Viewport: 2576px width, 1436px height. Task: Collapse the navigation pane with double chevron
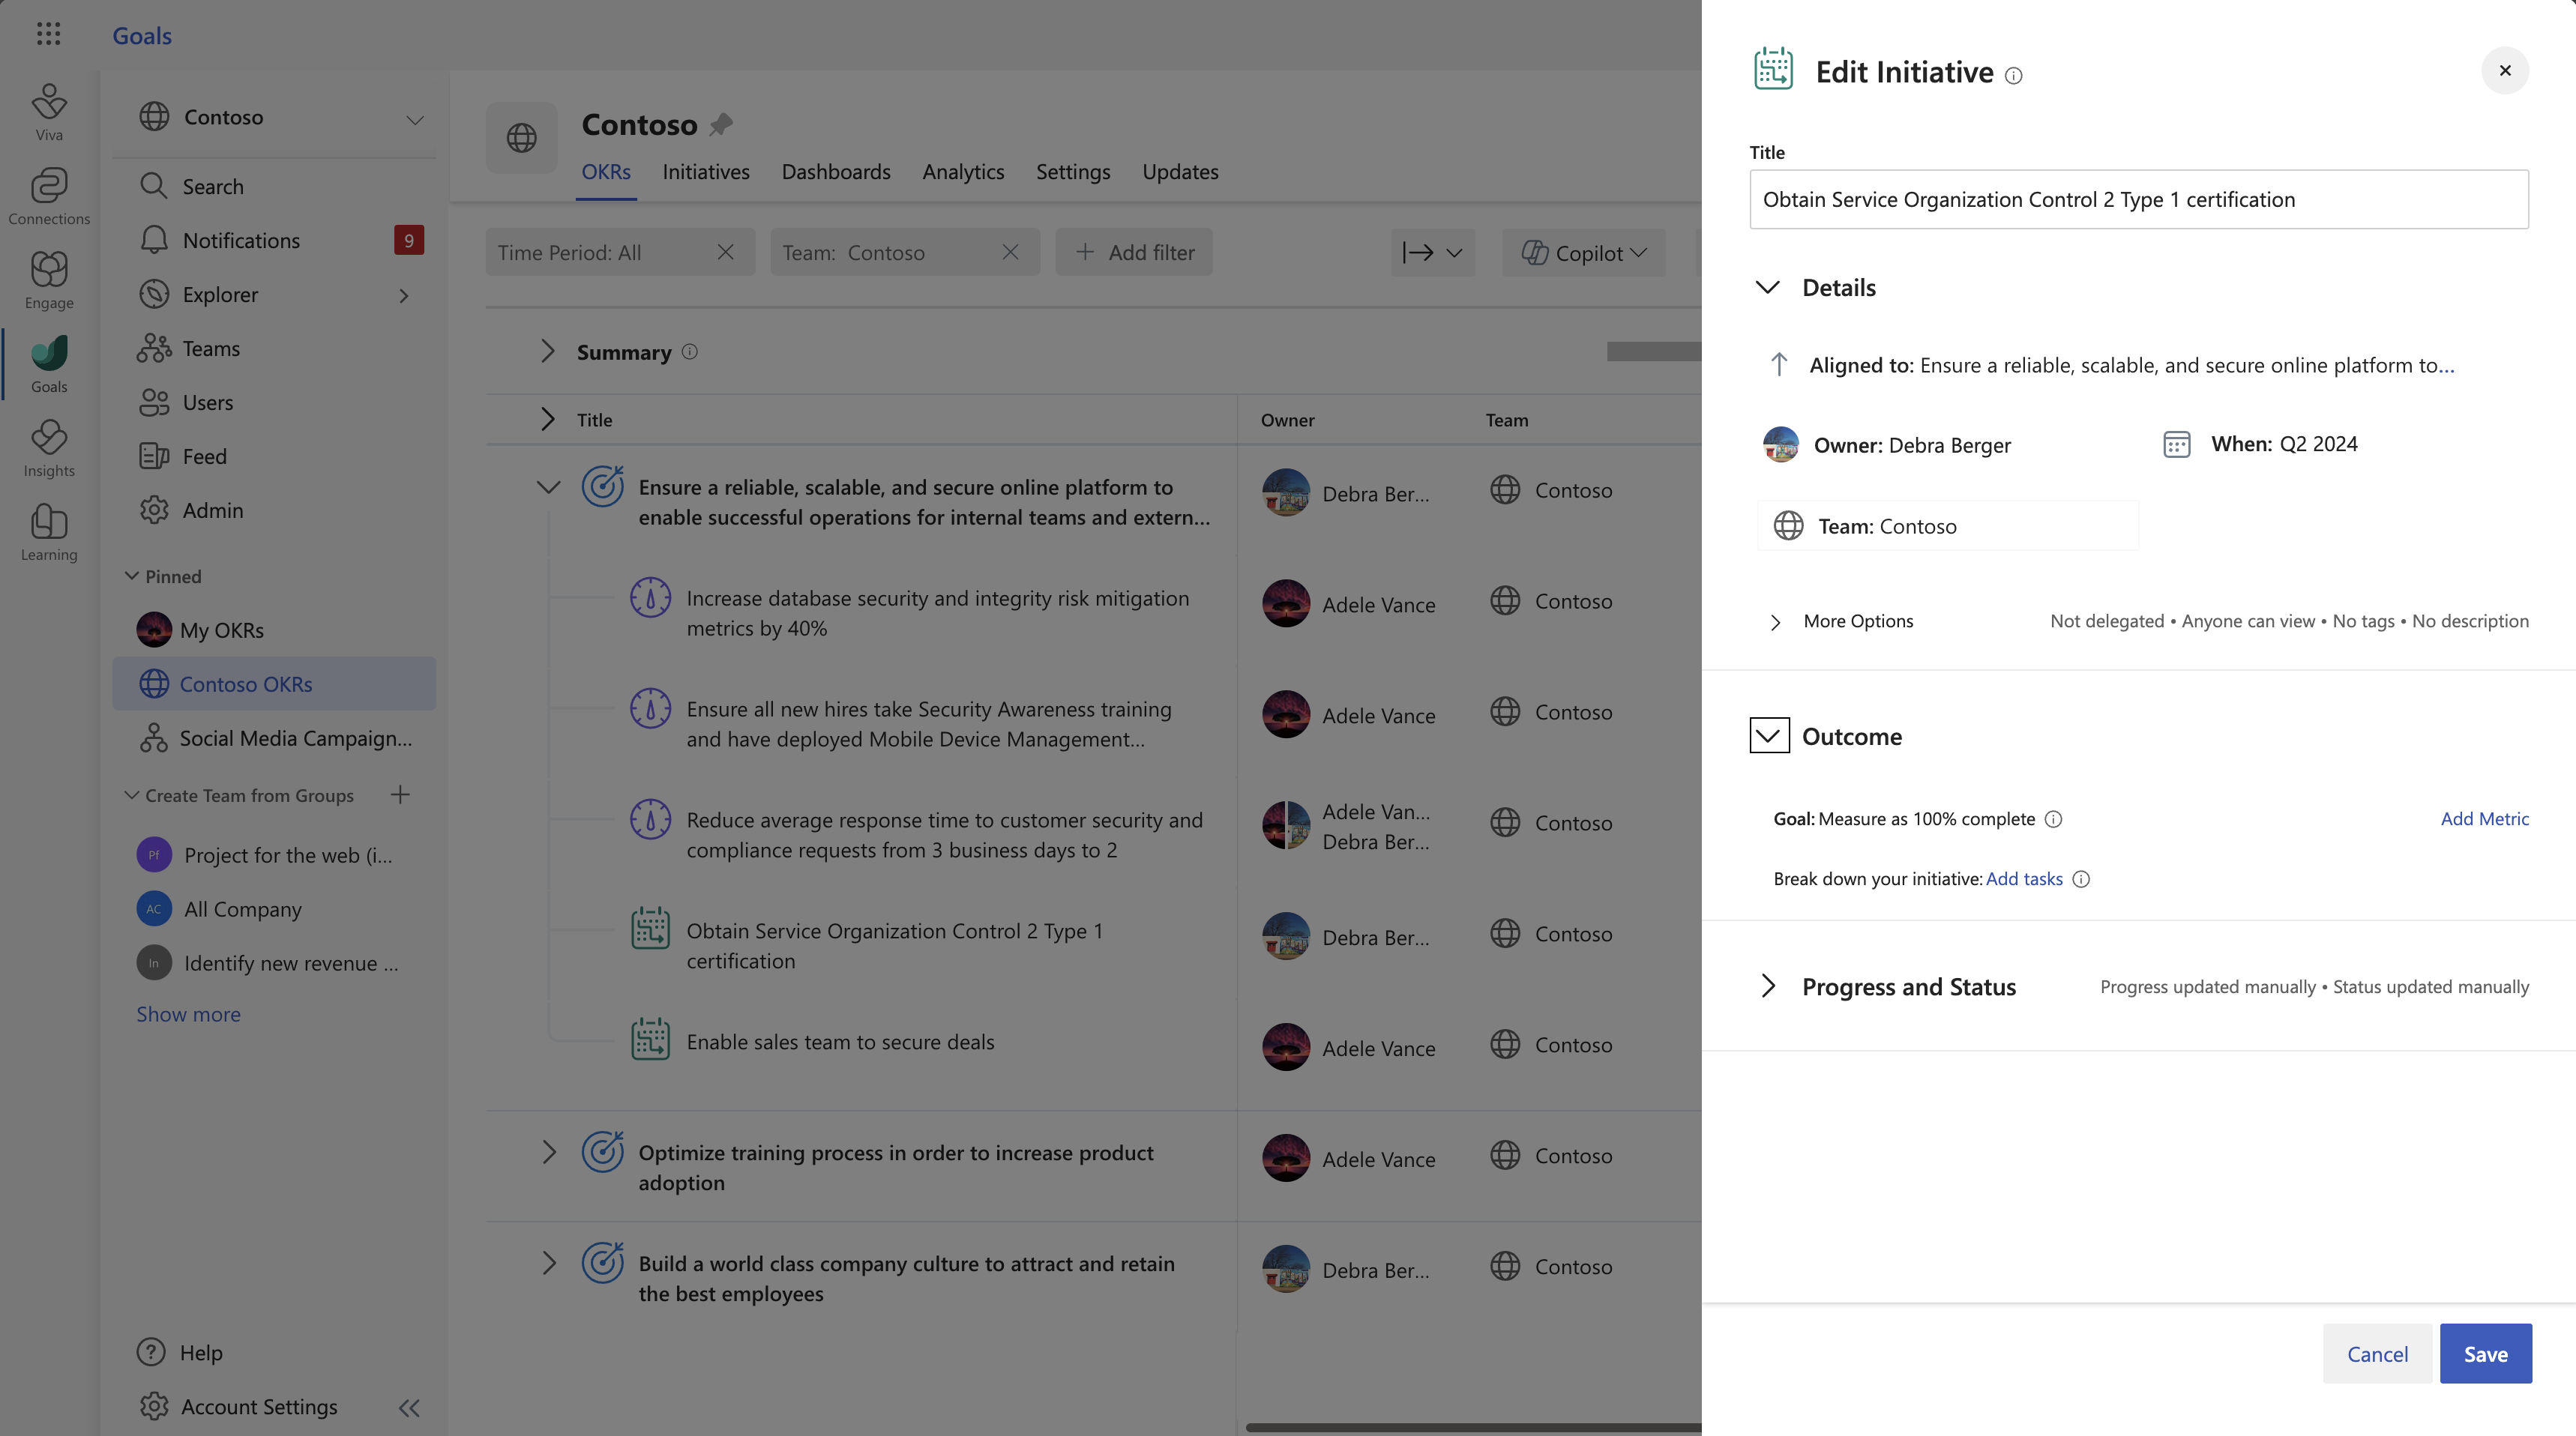(409, 1407)
